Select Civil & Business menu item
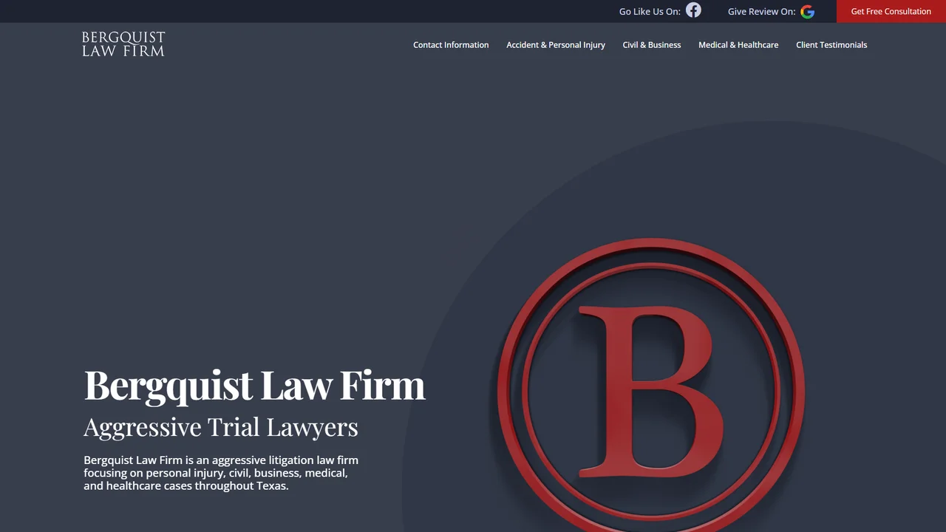Viewport: 946px width, 532px height. 652,45
